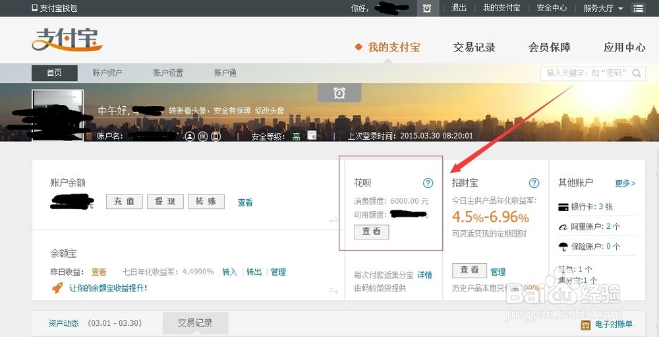The width and height of the screenshot is (659, 337).
Task: Open the list menu icon at top right
Action: 639,9
